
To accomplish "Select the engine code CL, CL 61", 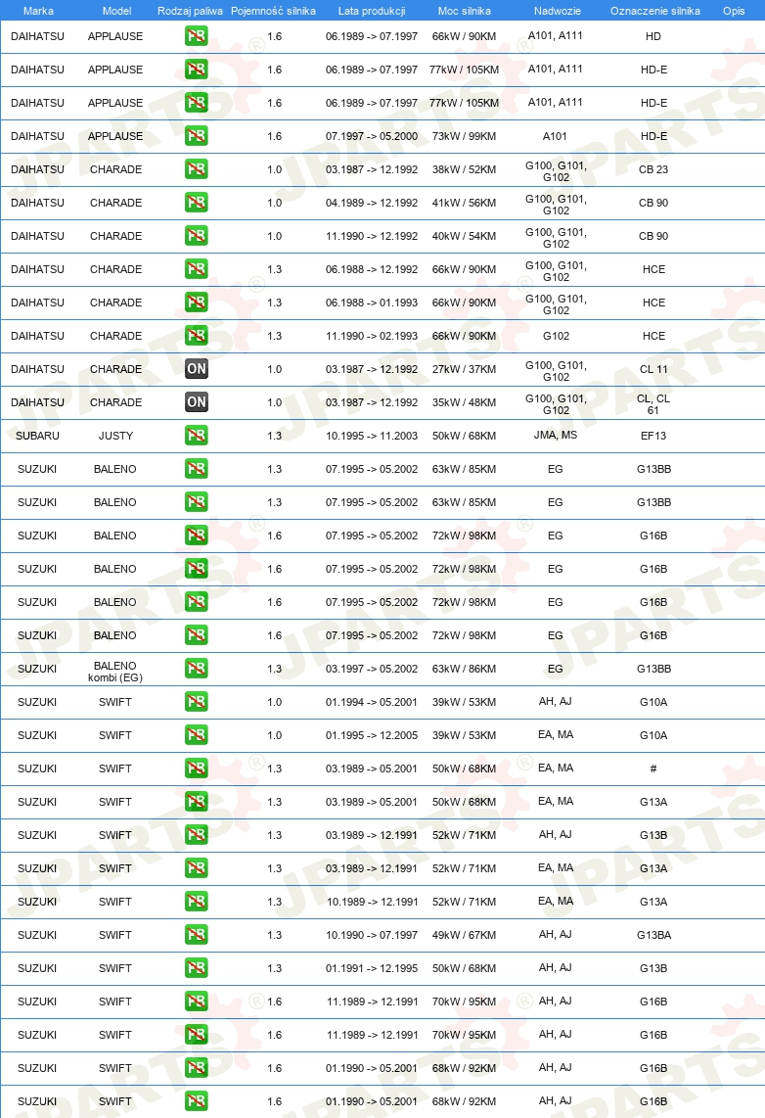I will point(653,404).
